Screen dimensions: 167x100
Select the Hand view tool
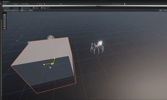point(5,15)
